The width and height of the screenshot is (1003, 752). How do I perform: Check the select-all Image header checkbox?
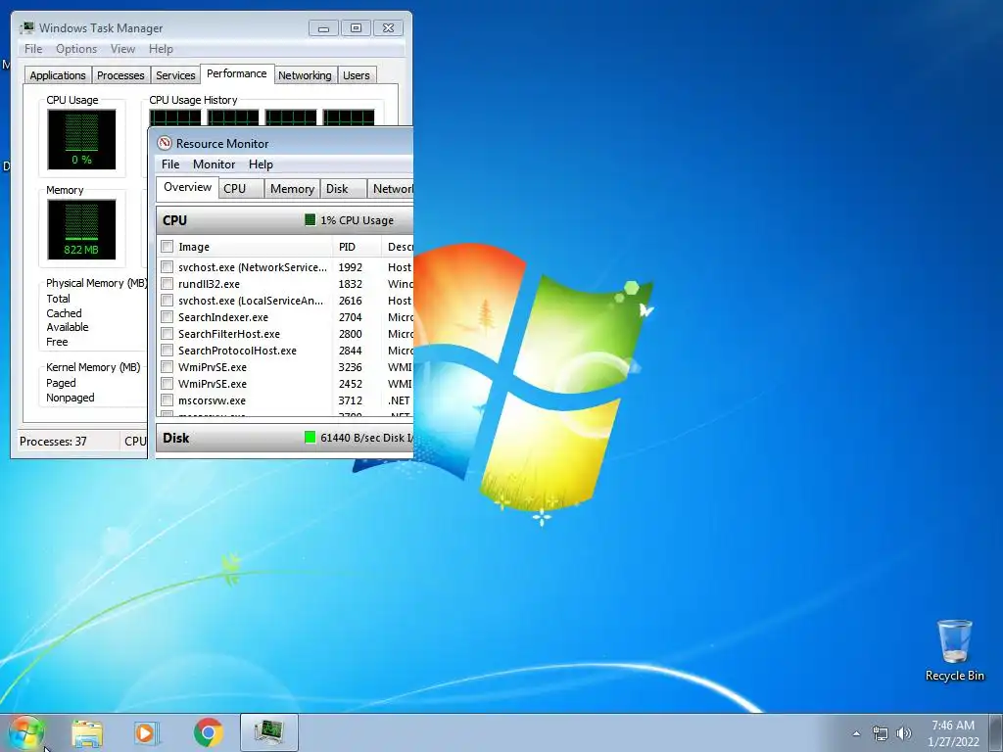tap(167, 246)
